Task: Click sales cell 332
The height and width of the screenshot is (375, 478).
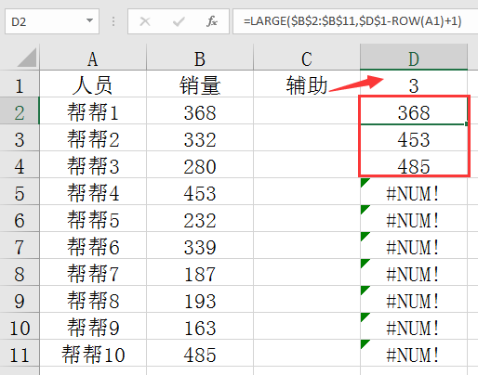Action: pyautogui.click(x=200, y=137)
